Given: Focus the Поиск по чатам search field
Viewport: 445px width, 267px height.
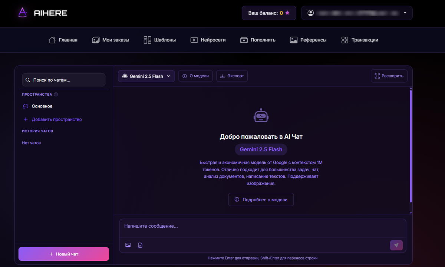Looking at the screenshot, I should pyautogui.click(x=64, y=80).
